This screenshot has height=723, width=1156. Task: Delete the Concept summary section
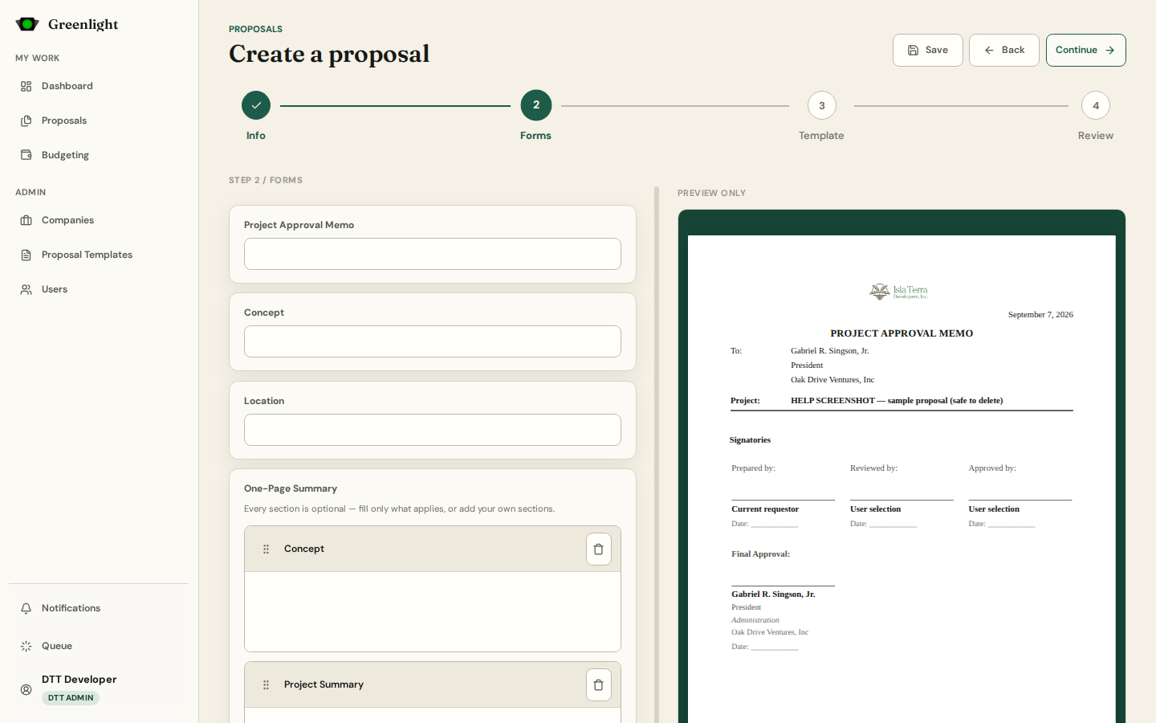click(x=599, y=549)
